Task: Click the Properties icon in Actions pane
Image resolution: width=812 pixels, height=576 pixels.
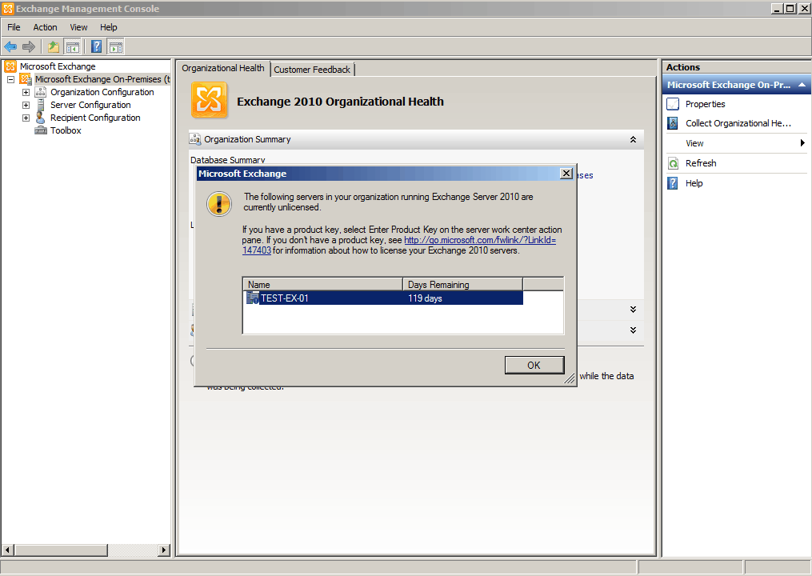Action: [673, 104]
